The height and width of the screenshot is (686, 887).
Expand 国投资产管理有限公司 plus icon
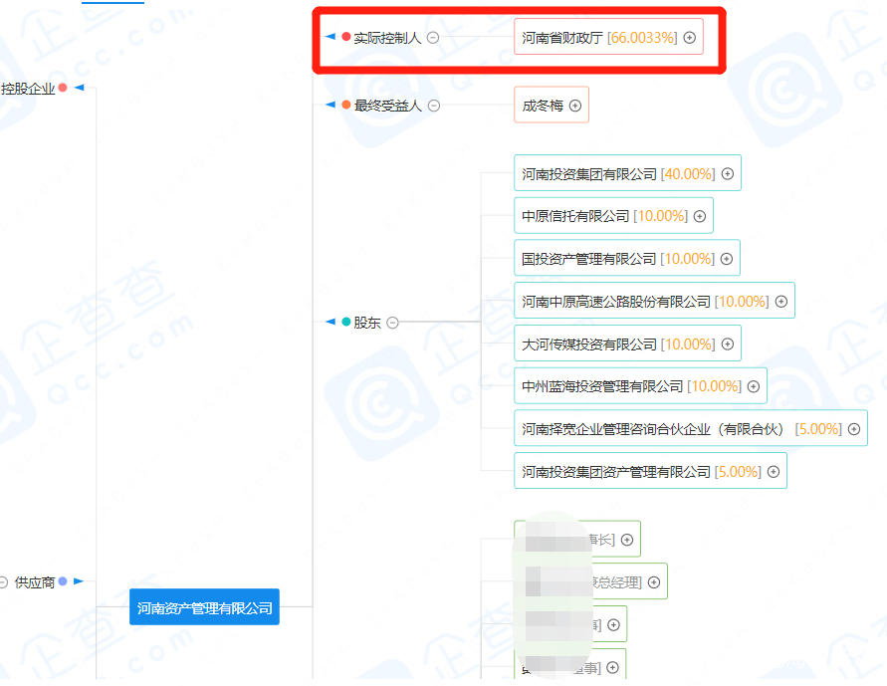point(727,259)
